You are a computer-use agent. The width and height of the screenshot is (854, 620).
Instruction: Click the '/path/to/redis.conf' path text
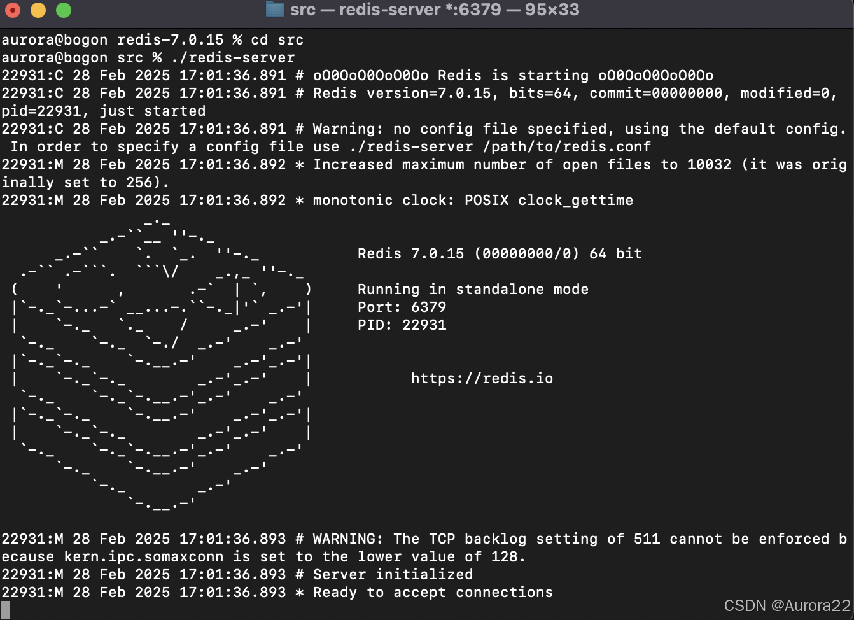pos(567,146)
